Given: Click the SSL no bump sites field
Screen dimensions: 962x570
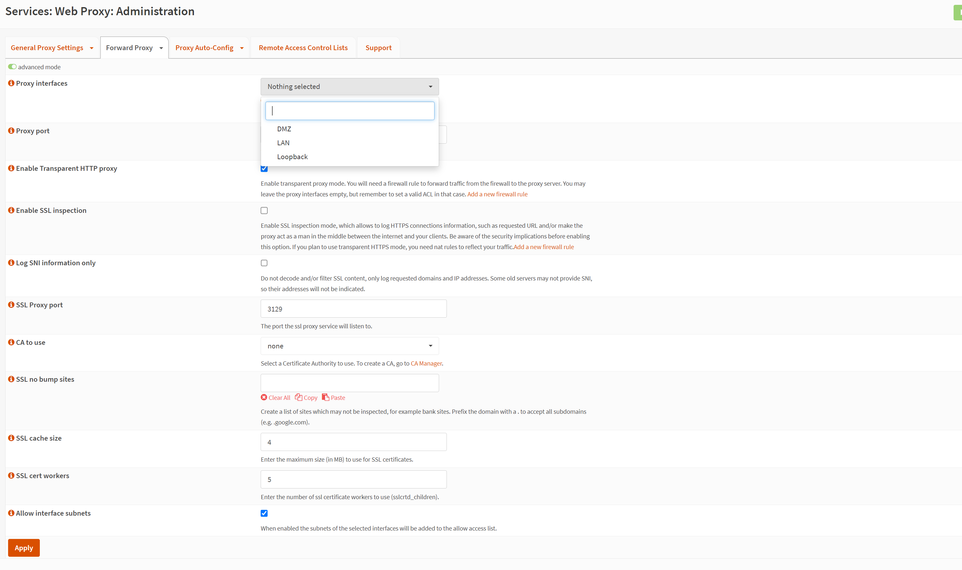Looking at the screenshot, I should 350,383.
